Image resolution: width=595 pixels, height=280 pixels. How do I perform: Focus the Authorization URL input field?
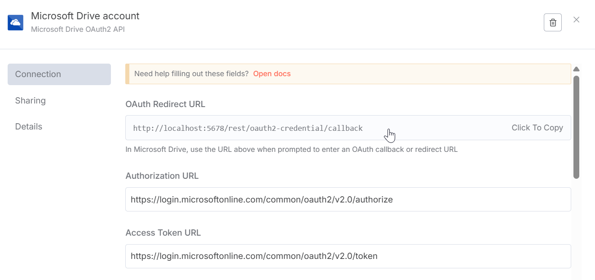pos(348,199)
